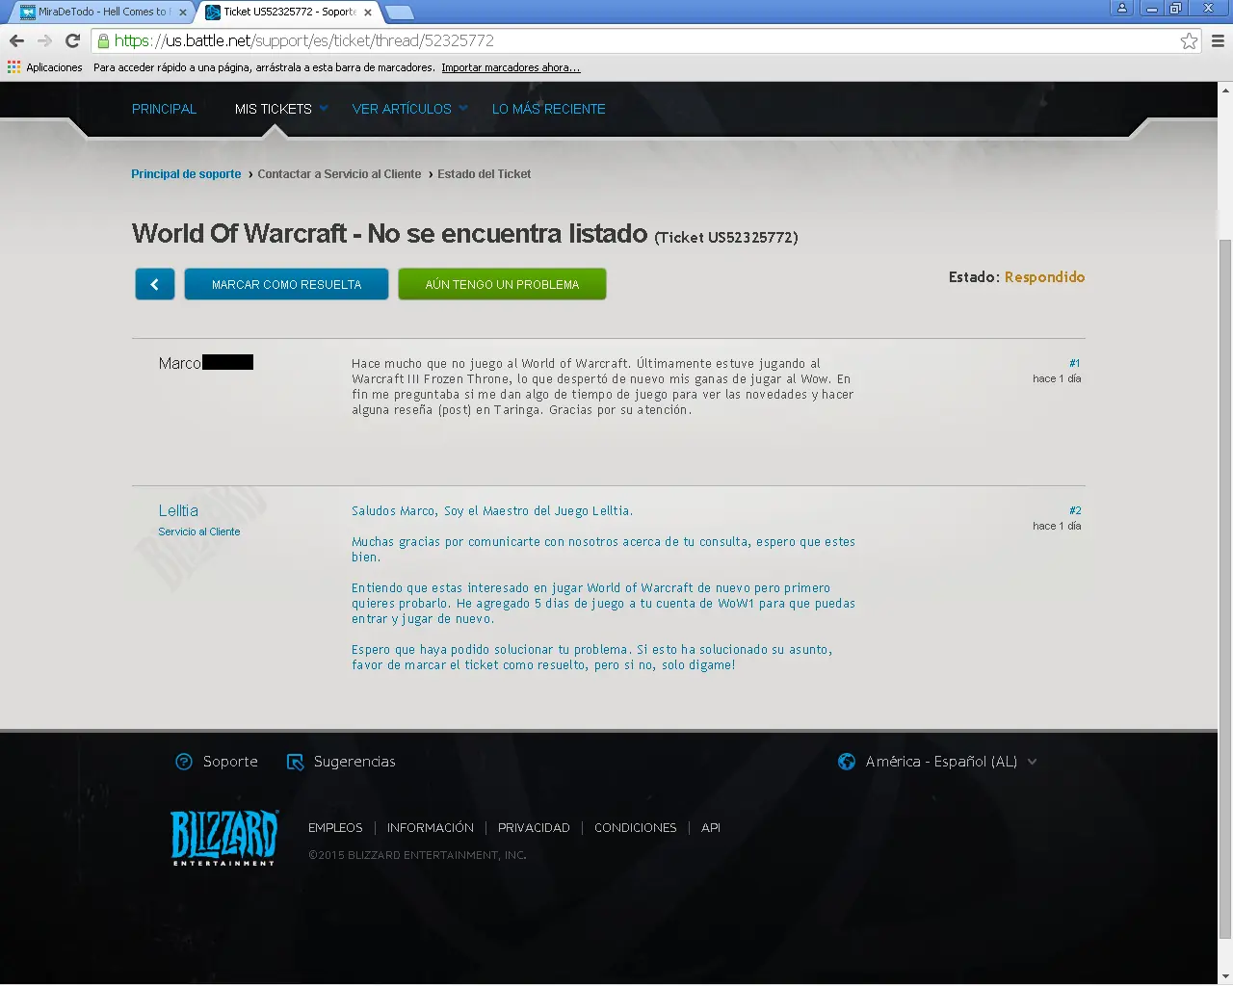The width and height of the screenshot is (1233, 986).
Task: Click the page vertical scrollbar thumb
Action: pyautogui.click(x=1225, y=587)
